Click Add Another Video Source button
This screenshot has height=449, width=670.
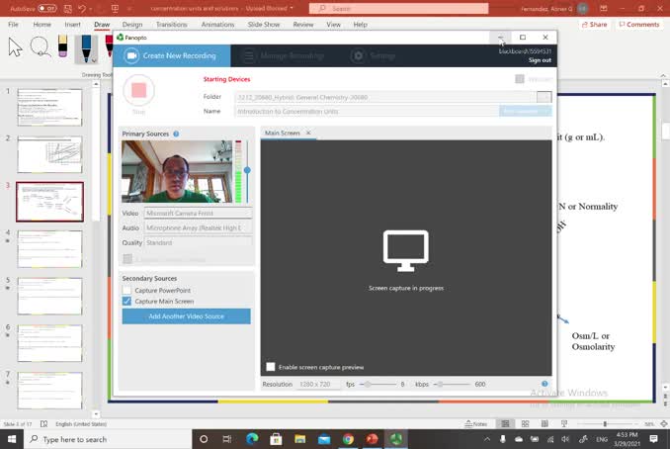(186, 316)
